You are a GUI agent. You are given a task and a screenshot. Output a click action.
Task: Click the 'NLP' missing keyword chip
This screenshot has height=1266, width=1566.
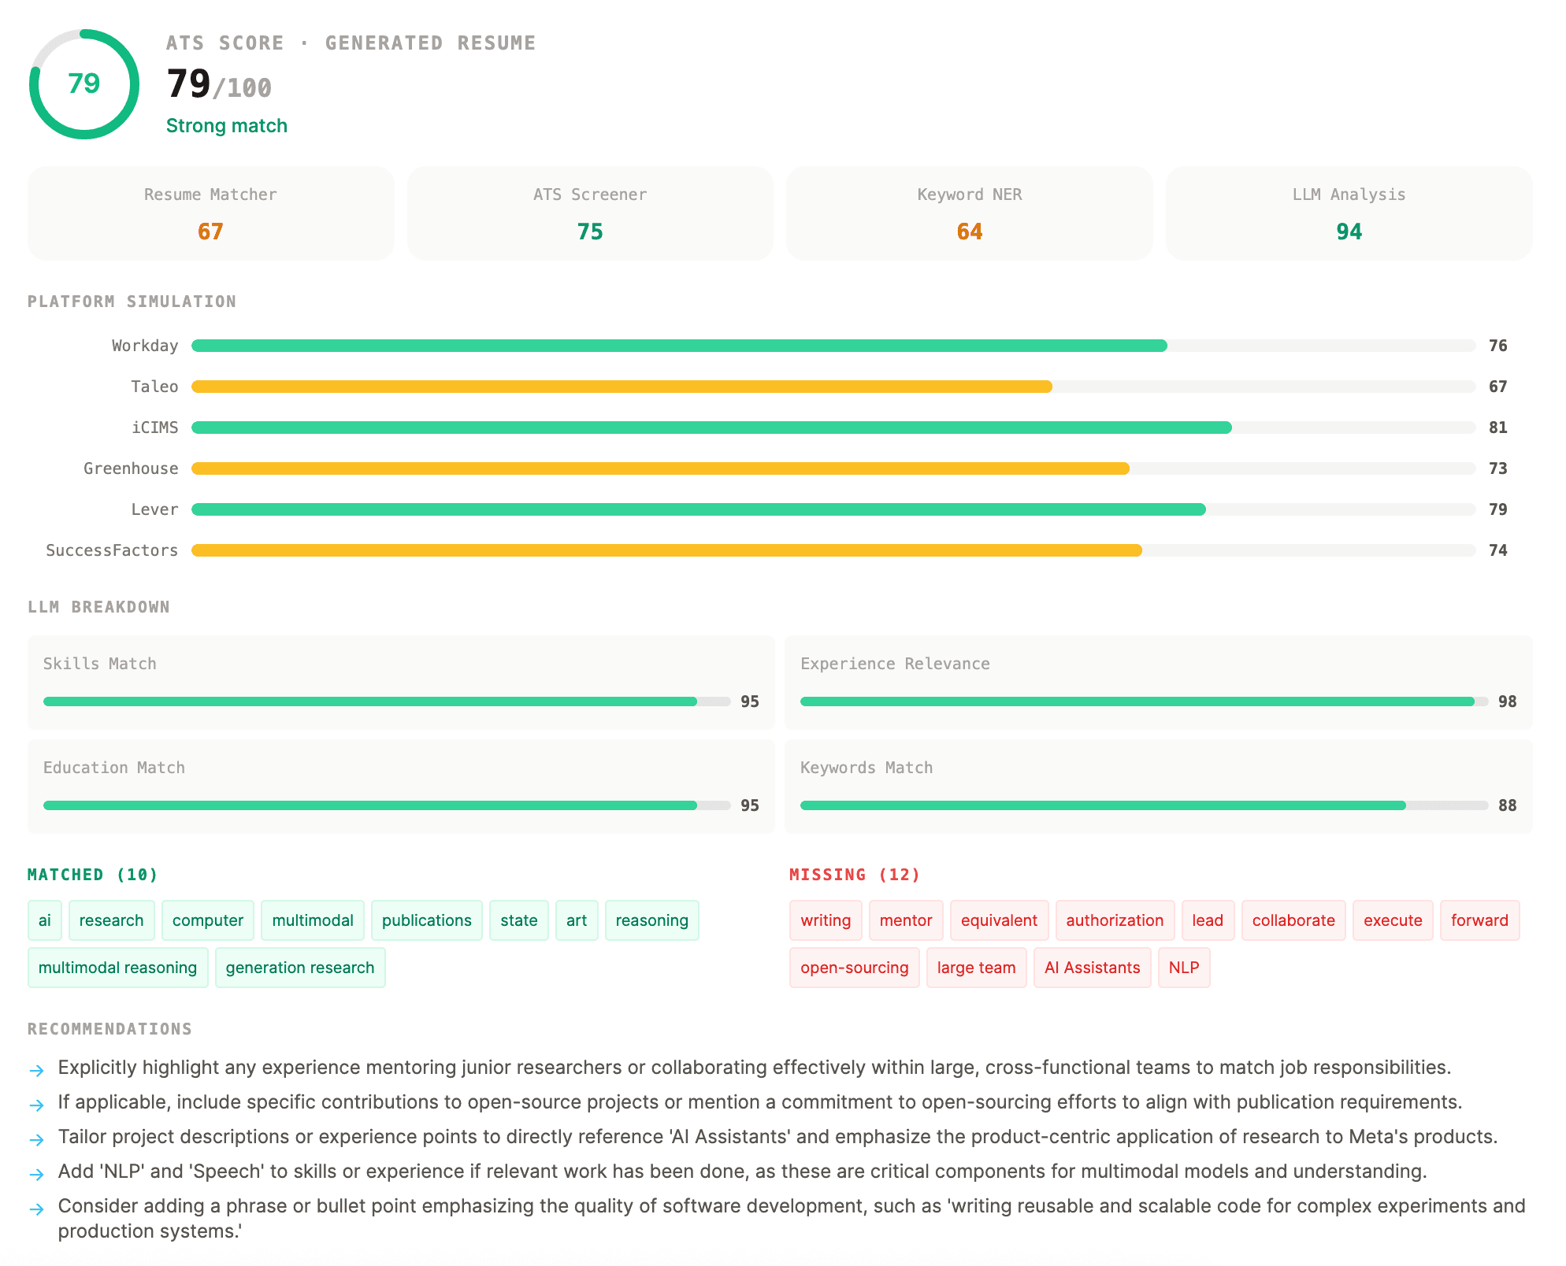click(1184, 968)
